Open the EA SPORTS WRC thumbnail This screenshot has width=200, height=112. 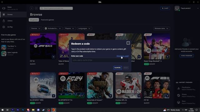coord(43,85)
